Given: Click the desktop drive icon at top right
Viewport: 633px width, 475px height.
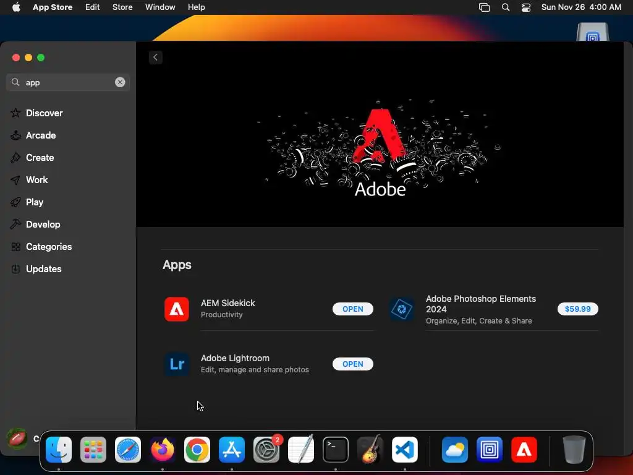Looking at the screenshot, I should pos(592,32).
